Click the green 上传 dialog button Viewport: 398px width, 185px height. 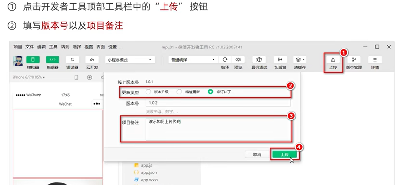click(x=285, y=154)
